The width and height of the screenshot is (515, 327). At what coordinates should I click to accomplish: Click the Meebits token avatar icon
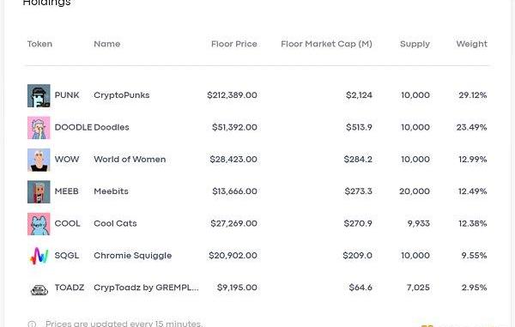tap(39, 191)
